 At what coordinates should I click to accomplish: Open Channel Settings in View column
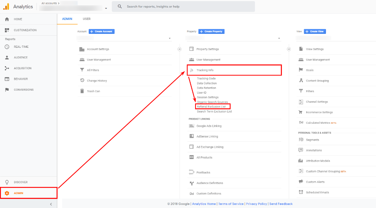tap(317, 102)
